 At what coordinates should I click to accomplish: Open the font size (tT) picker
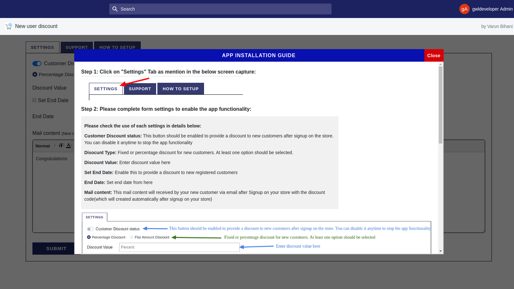coord(61,145)
